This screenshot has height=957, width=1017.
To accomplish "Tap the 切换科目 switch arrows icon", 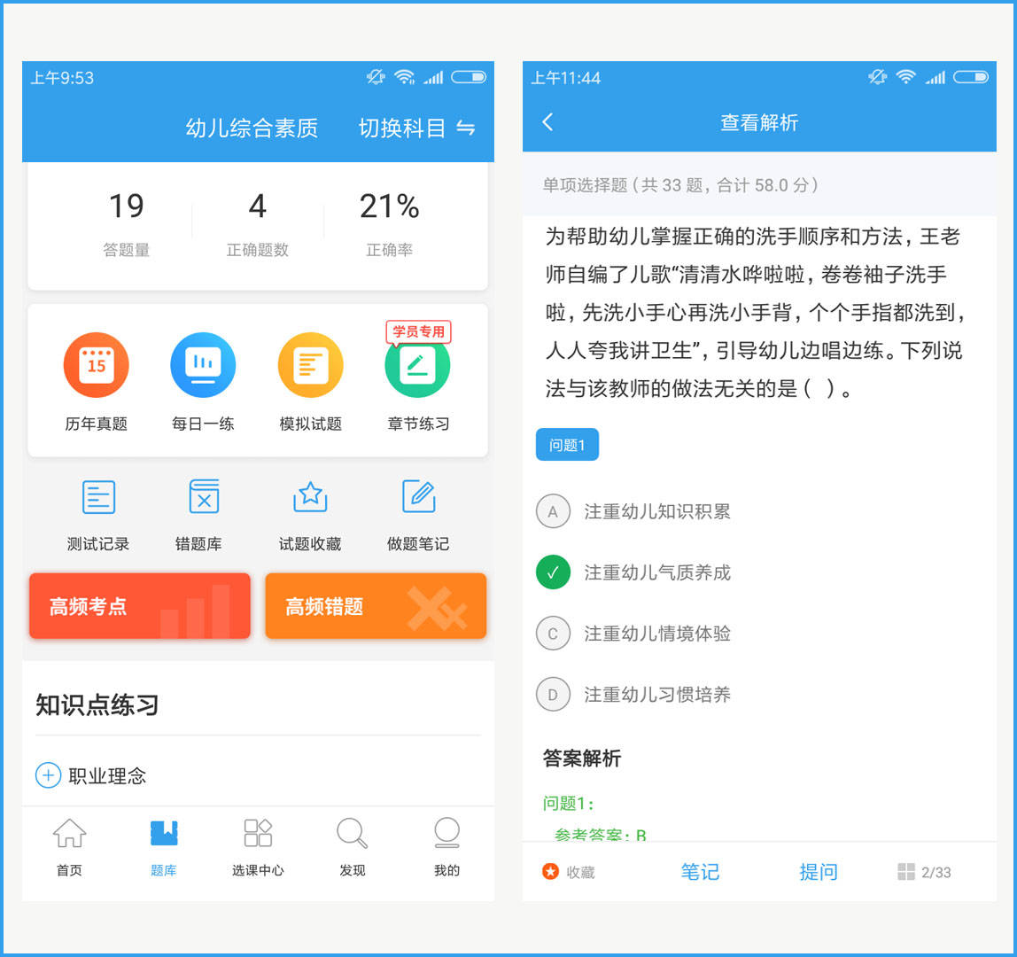I will (x=466, y=128).
